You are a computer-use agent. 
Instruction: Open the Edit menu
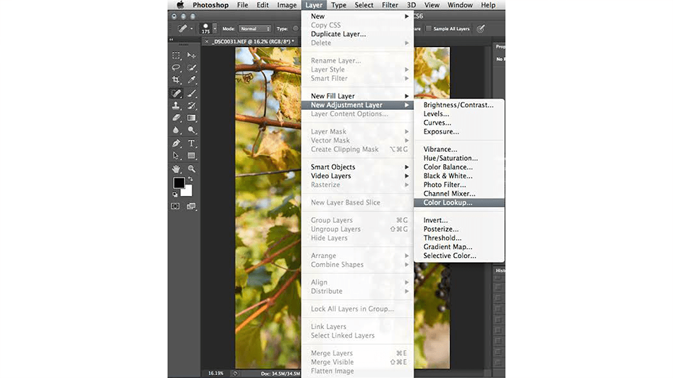[262, 5]
